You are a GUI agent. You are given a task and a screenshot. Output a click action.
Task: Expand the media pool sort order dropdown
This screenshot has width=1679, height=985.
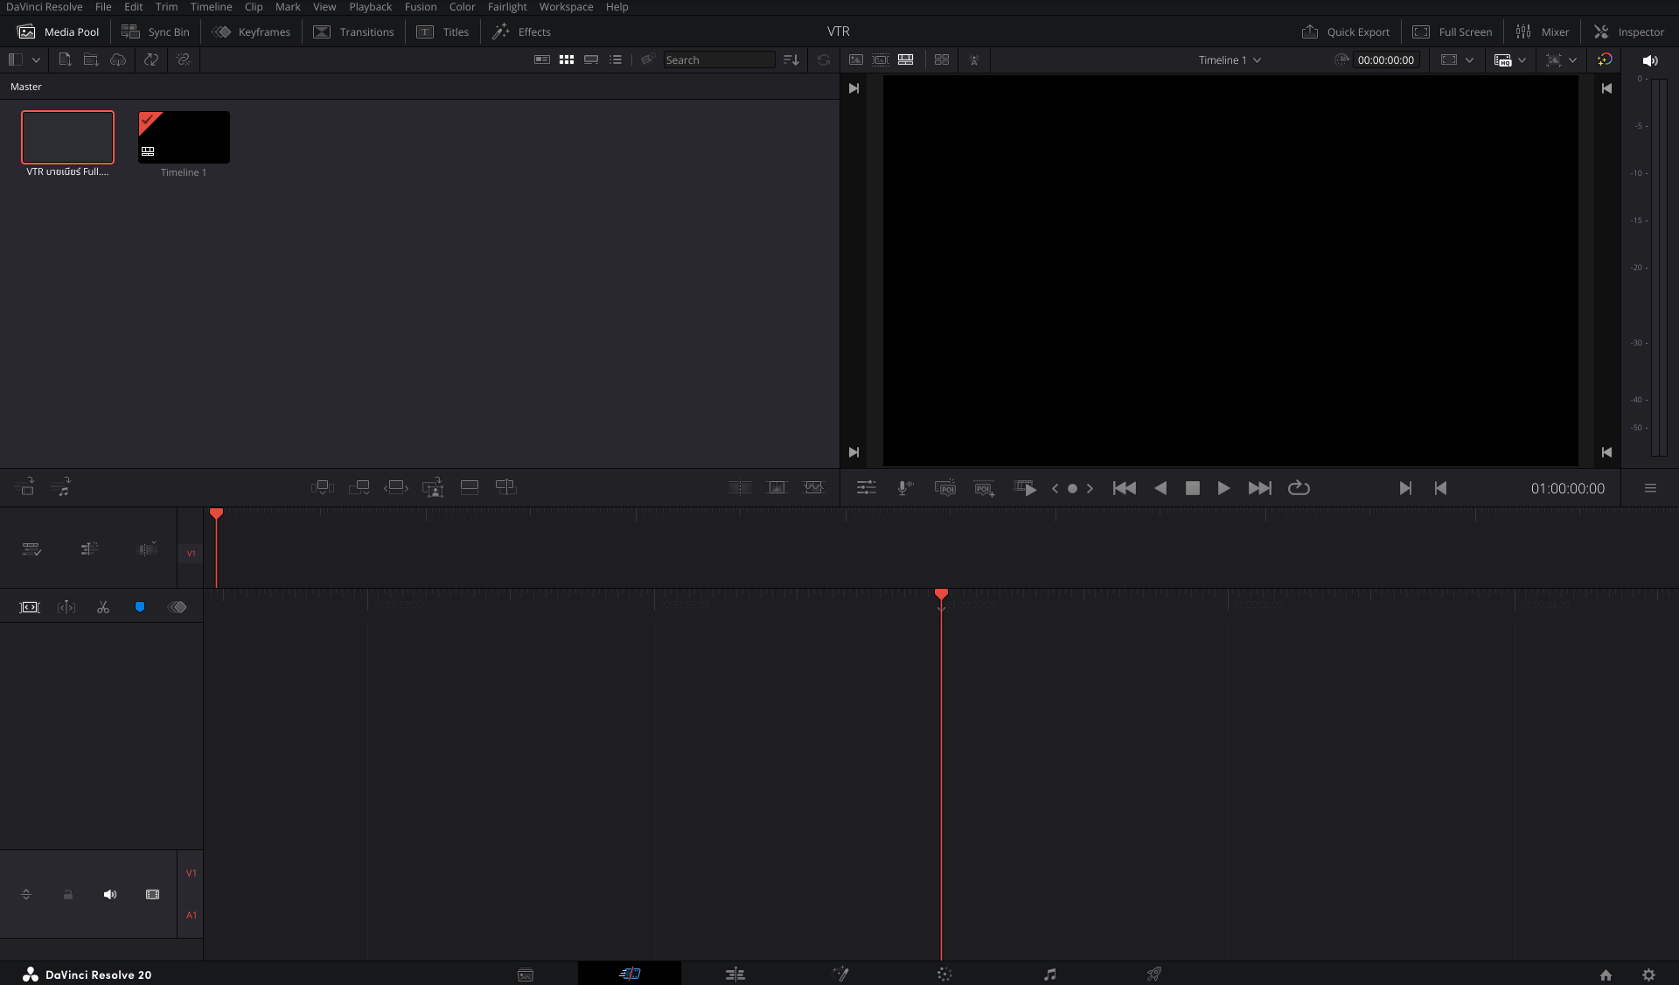click(791, 59)
